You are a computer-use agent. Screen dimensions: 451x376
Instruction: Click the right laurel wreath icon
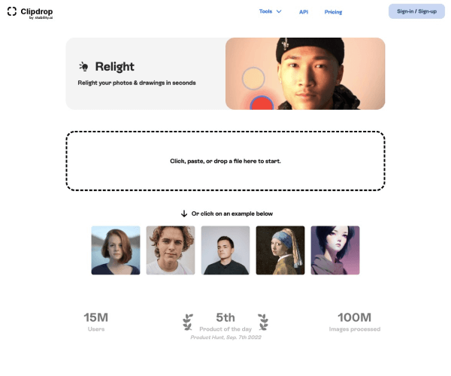pyautogui.click(x=263, y=322)
